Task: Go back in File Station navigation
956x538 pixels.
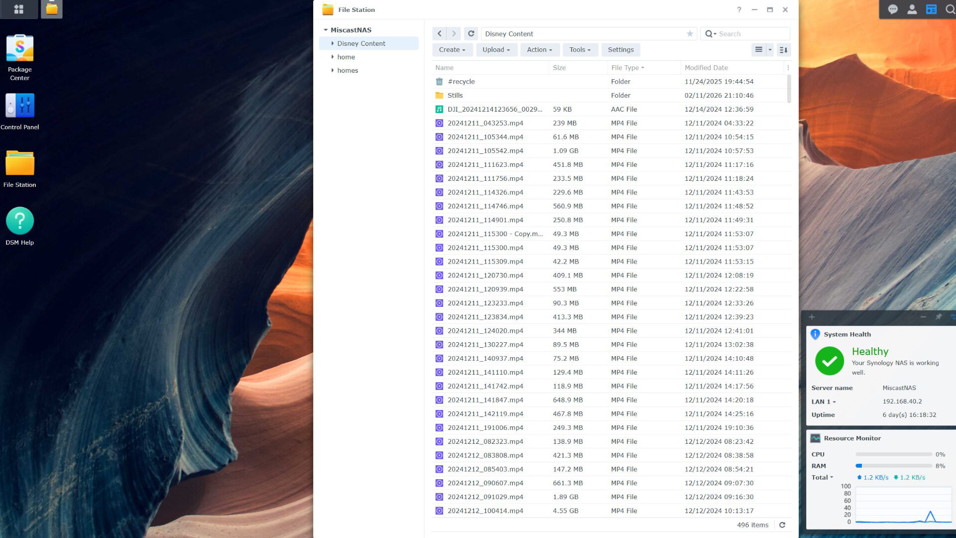Action: [x=439, y=34]
